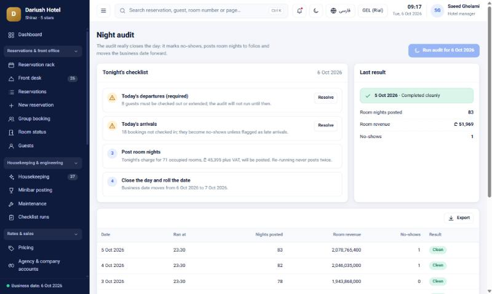Click the page vertical scrollbar
The width and height of the screenshot is (492, 294).
click(x=489, y=103)
